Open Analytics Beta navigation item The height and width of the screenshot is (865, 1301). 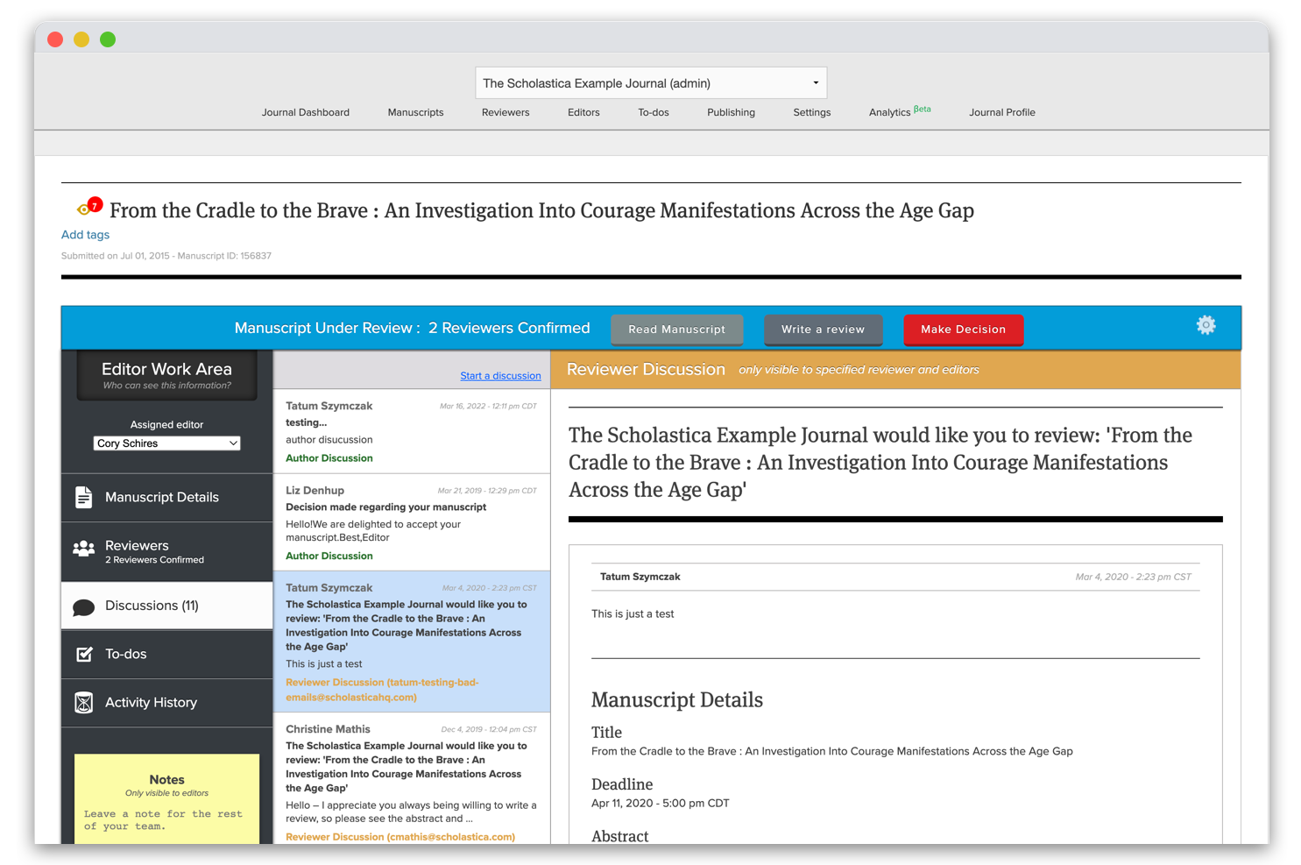point(900,111)
